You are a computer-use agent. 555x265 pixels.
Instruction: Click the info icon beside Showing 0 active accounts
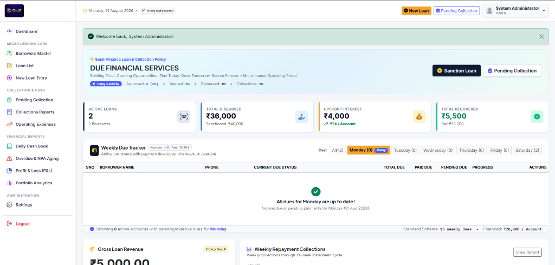pyautogui.click(x=92, y=229)
